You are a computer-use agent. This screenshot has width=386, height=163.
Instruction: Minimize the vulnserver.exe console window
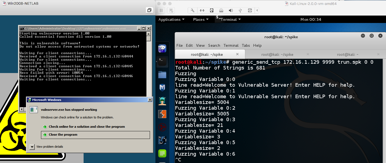[139, 28]
